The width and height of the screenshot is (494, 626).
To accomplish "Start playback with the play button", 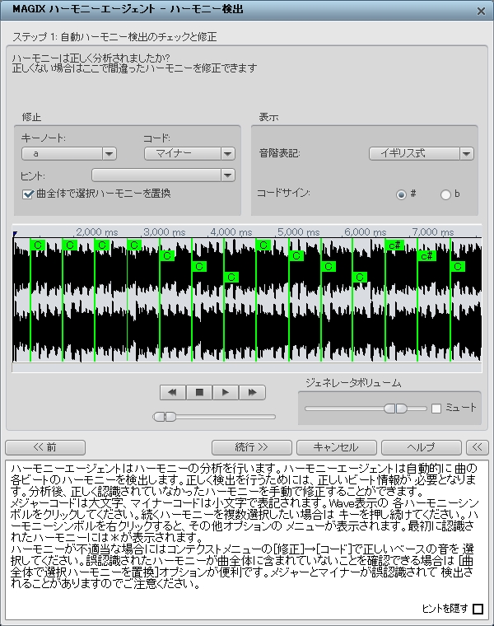I will (226, 392).
